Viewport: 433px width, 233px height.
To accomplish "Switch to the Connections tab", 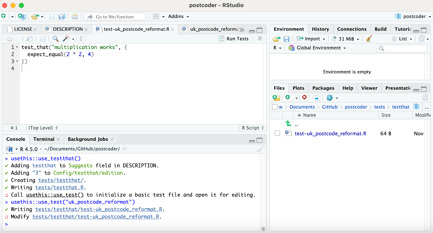I will (352, 29).
